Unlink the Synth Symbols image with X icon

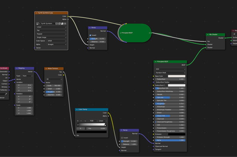pos(65,23)
